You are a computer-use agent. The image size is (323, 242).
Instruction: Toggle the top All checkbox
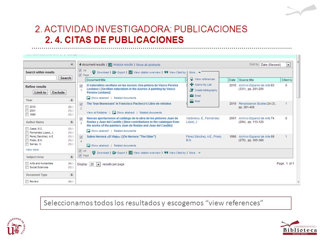pos(80,71)
